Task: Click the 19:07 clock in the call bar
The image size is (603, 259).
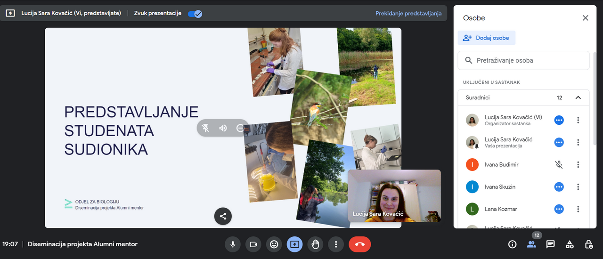Action: pos(10,244)
